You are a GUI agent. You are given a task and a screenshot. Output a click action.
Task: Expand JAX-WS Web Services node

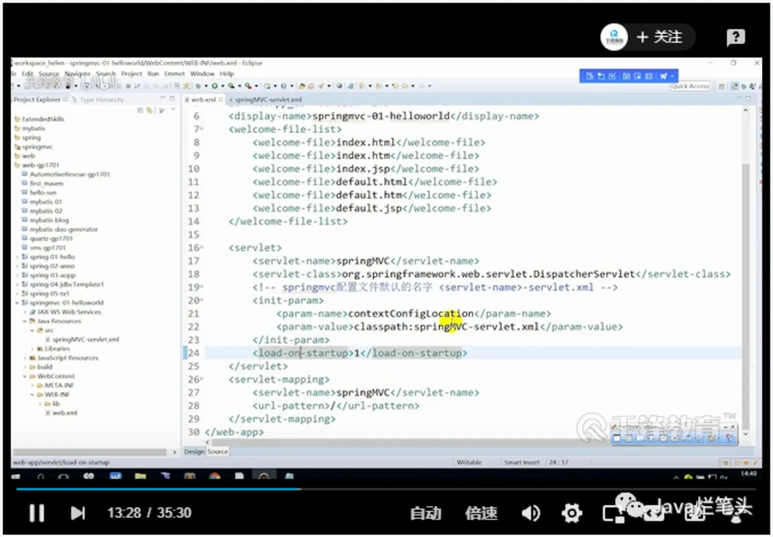point(25,311)
